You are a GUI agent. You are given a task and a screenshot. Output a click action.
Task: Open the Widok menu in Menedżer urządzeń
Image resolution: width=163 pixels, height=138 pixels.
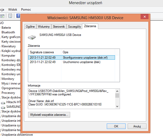(x=13, y=10)
